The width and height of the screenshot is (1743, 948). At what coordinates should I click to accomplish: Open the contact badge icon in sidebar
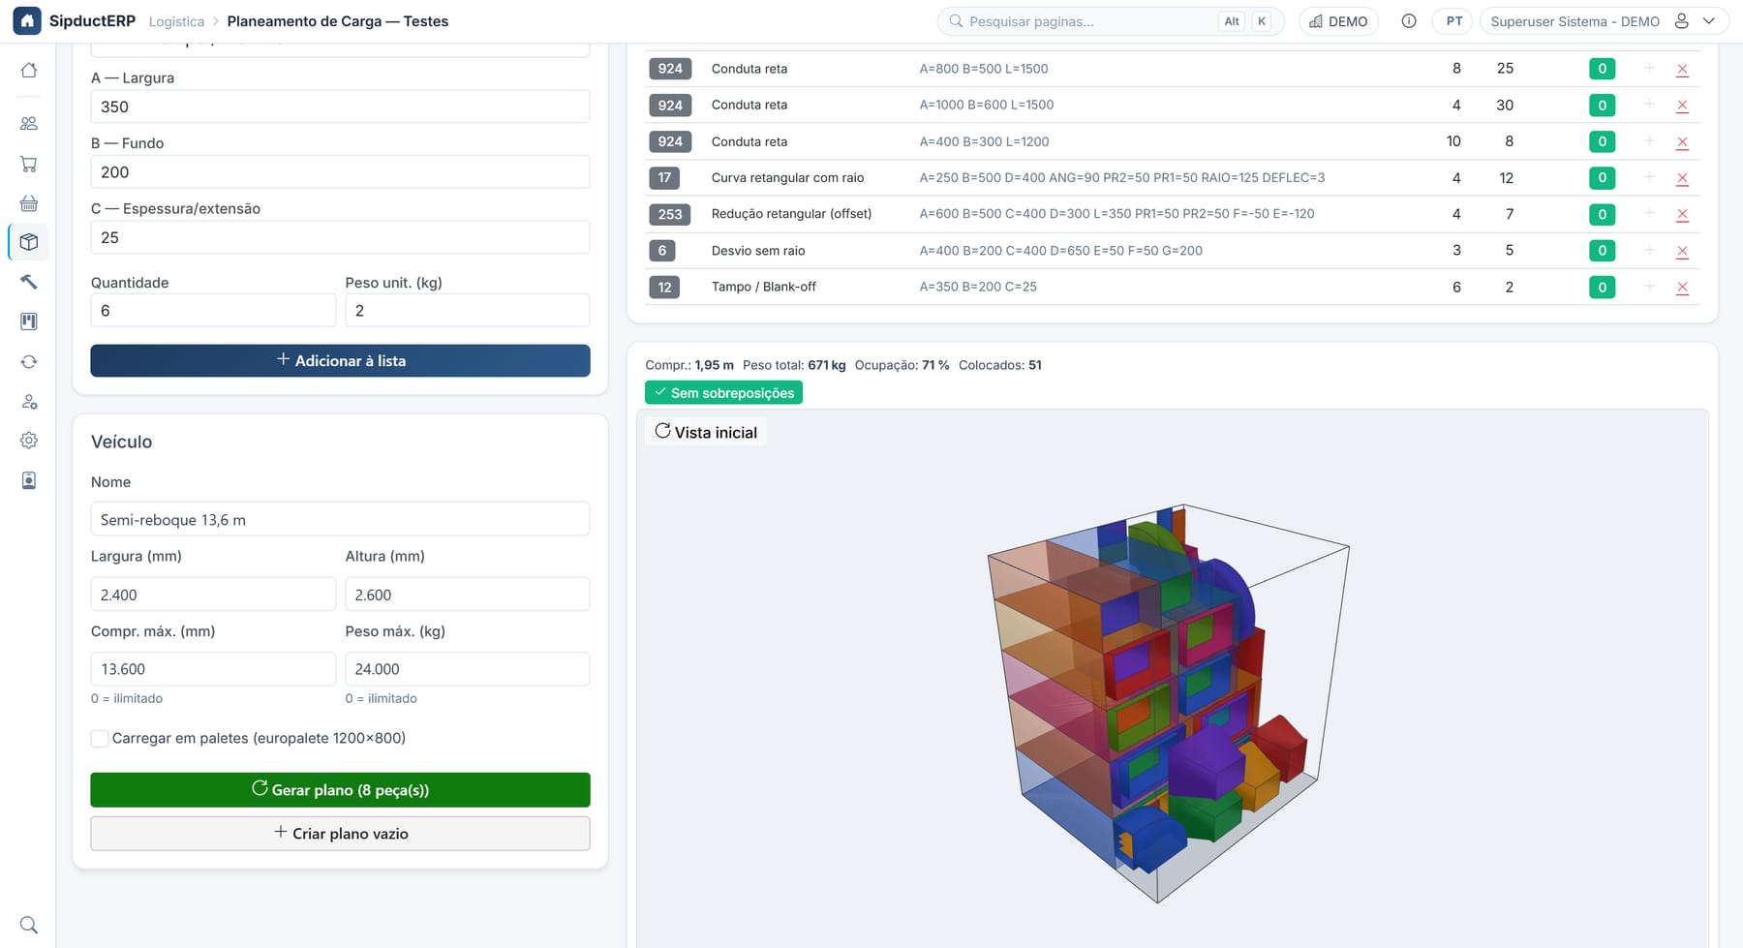29,480
